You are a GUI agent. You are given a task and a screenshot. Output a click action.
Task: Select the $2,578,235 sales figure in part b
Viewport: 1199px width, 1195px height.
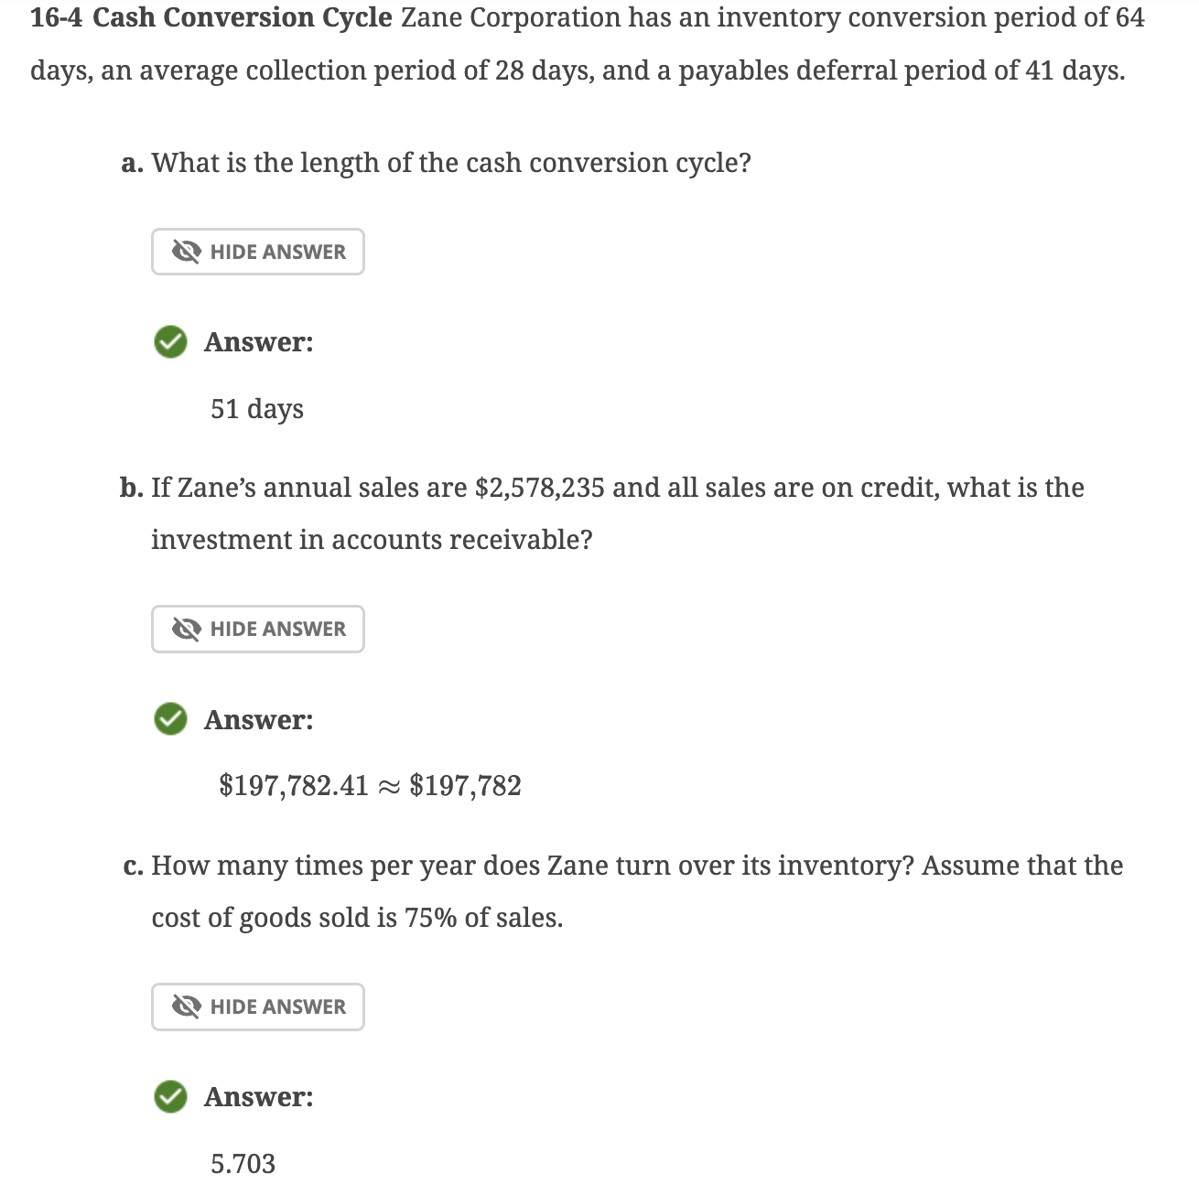[x=538, y=487]
